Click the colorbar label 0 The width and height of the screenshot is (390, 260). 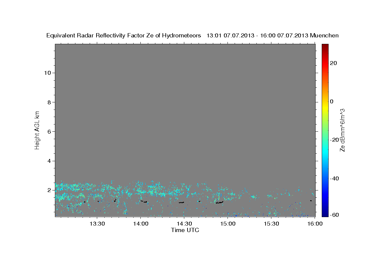point(331,101)
